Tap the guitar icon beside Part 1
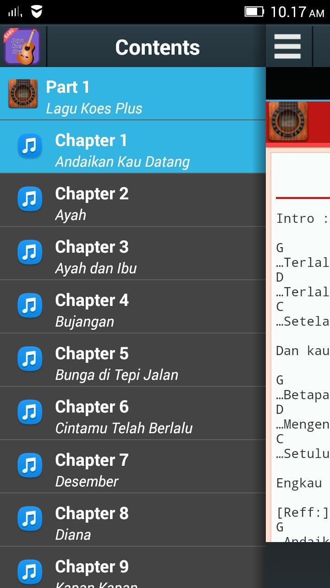This screenshot has width=330, height=588. 23,94
